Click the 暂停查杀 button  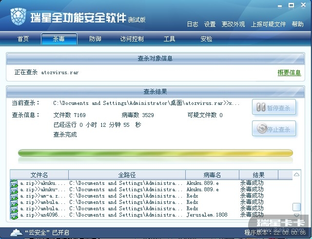[274, 107]
